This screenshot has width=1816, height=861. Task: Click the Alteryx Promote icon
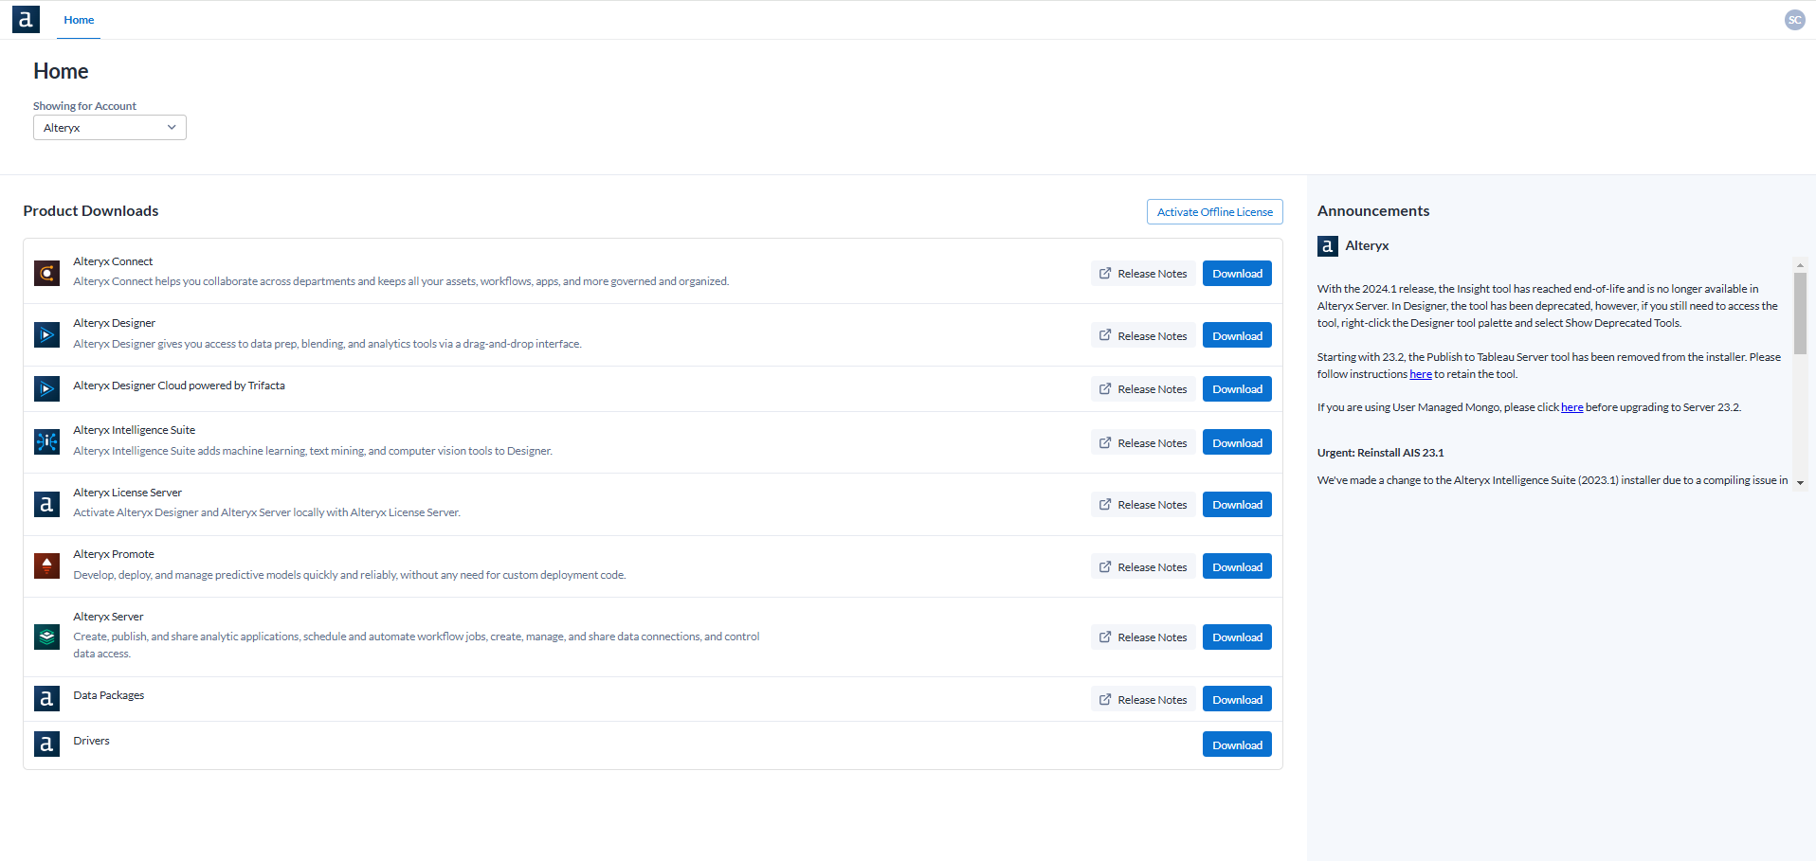click(x=46, y=565)
